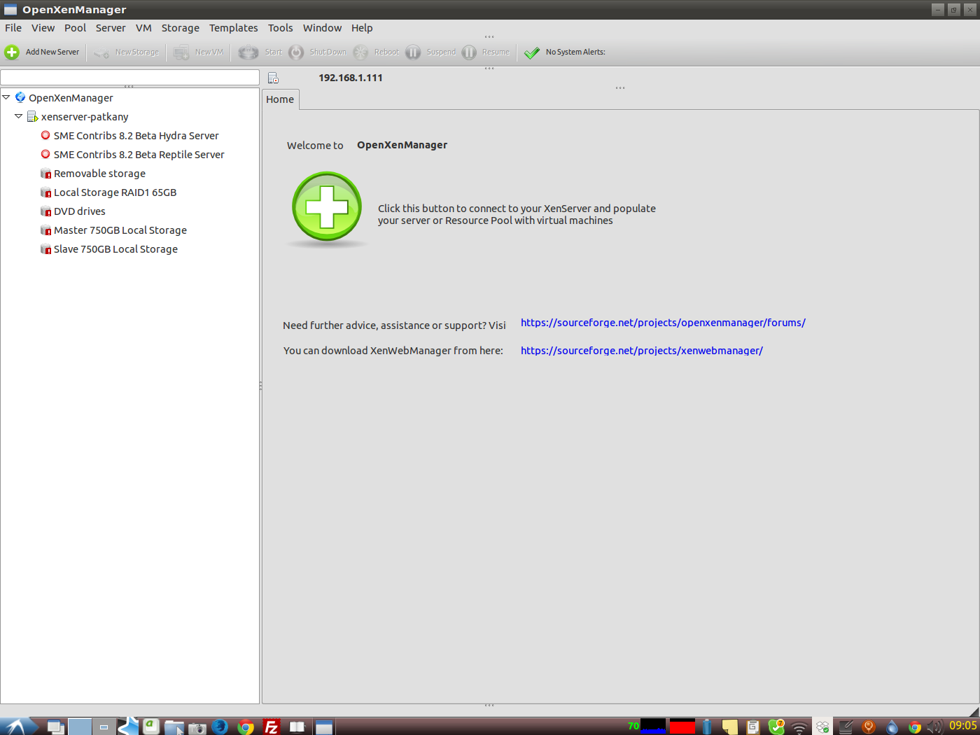Click the Start VM toolbar icon
Image resolution: width=980 pixels, height=735 pixels.
point(248,52)
